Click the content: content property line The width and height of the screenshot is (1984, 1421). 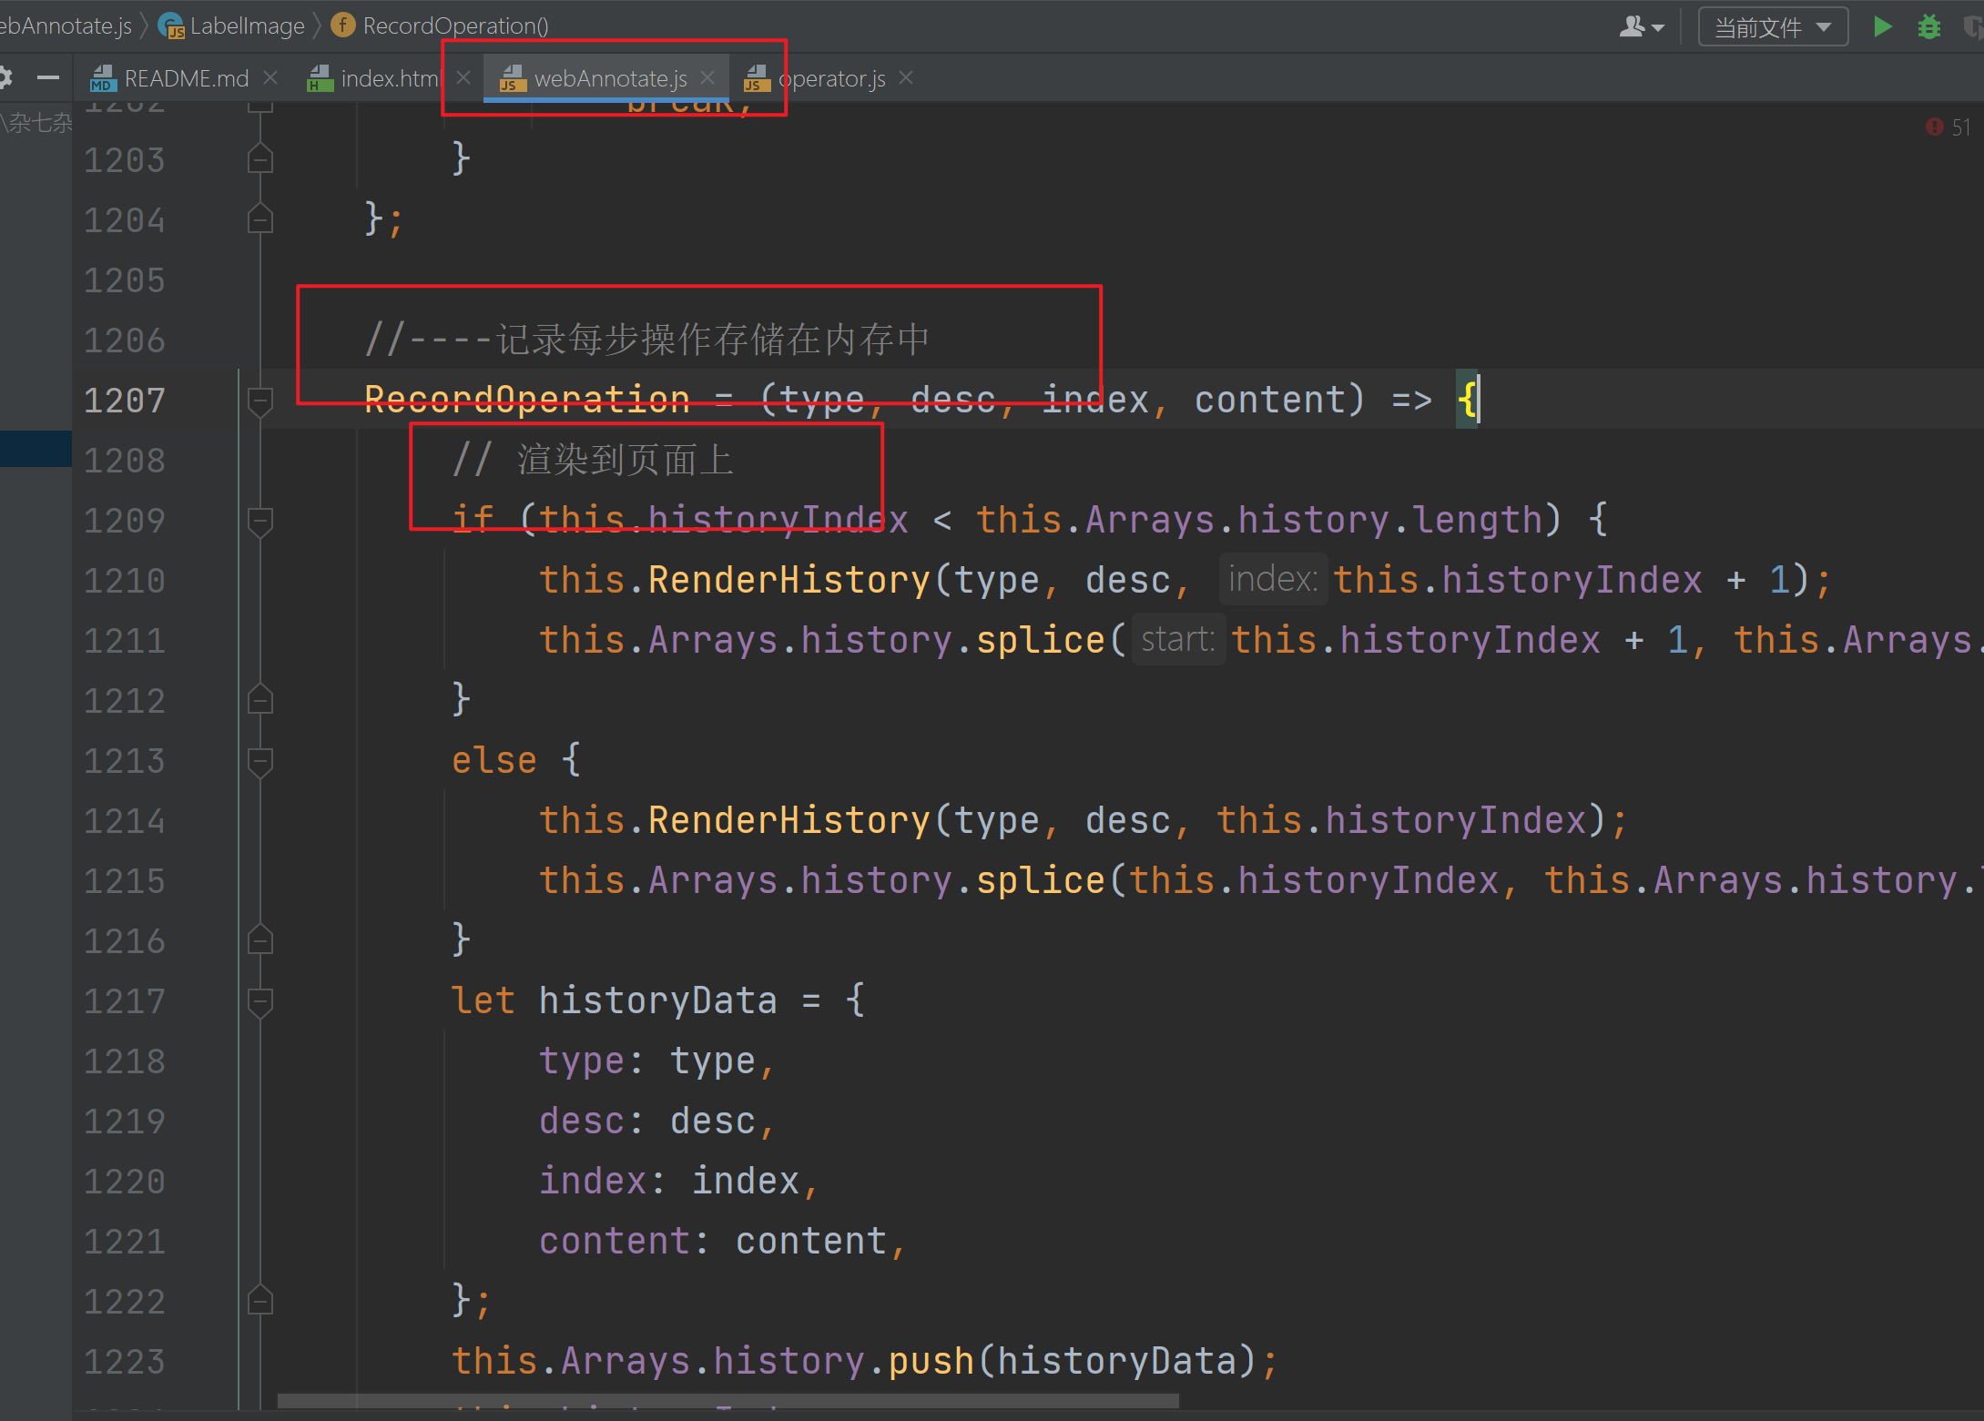[722, 1241]
